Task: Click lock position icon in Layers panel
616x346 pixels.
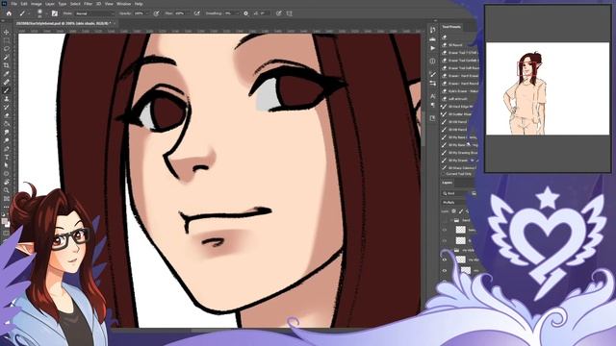Action: (468, 211)
